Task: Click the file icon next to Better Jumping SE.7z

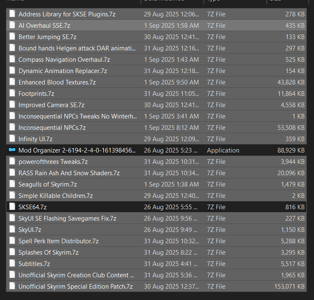Action: pos(12,37)
